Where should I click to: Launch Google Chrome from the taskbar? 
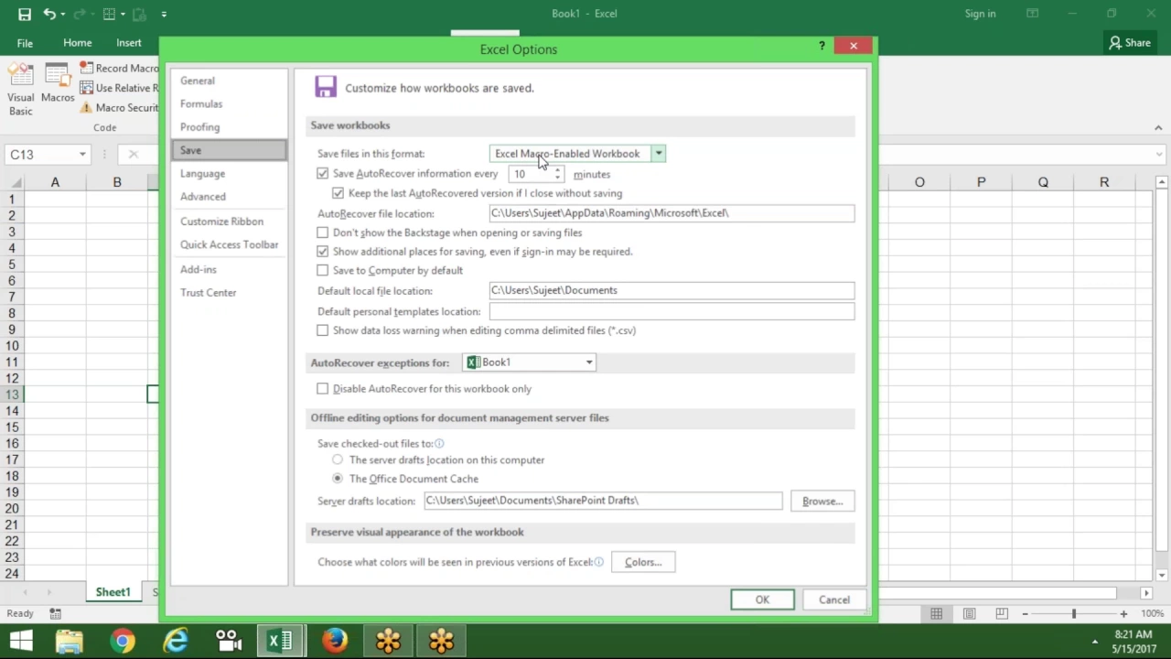(122, 641)
